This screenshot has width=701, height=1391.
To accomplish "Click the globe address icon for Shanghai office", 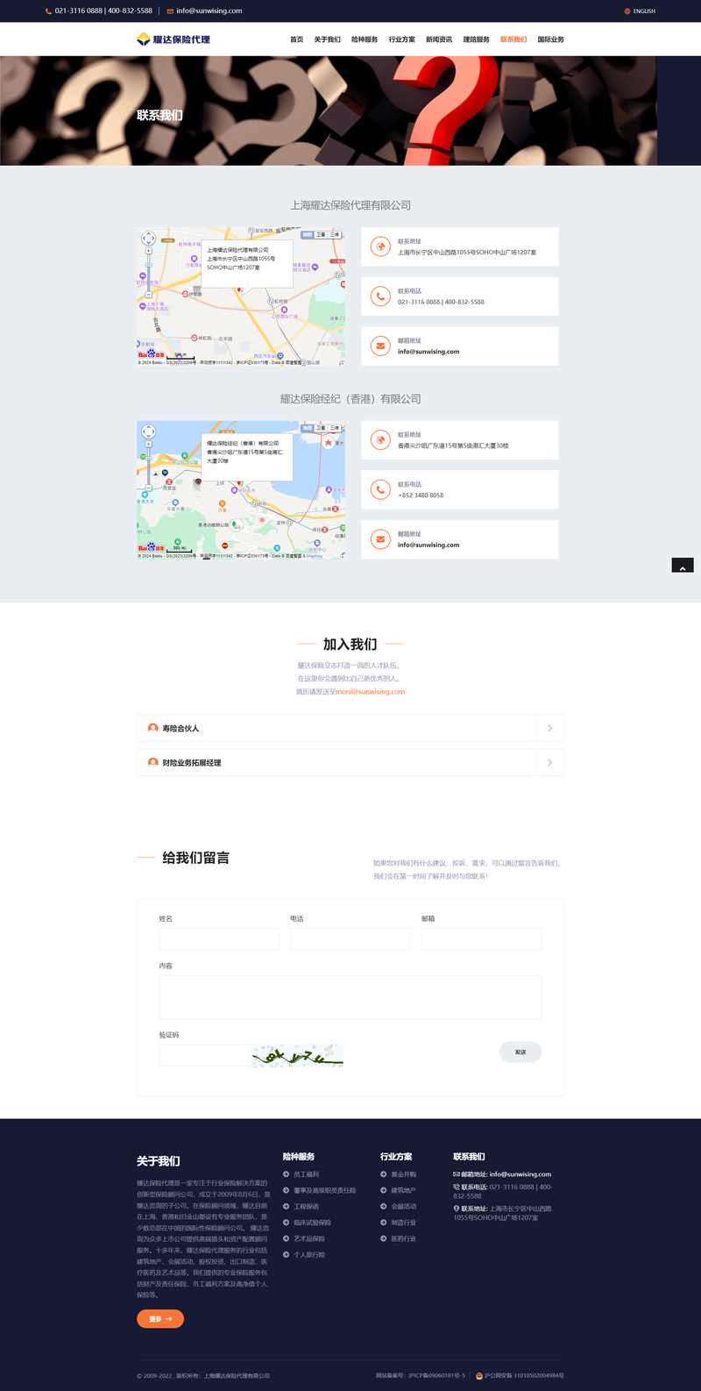I will 380,247.
